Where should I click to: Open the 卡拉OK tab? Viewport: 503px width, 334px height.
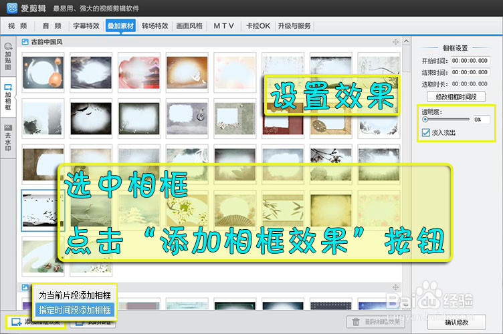[x=258, y=26]
